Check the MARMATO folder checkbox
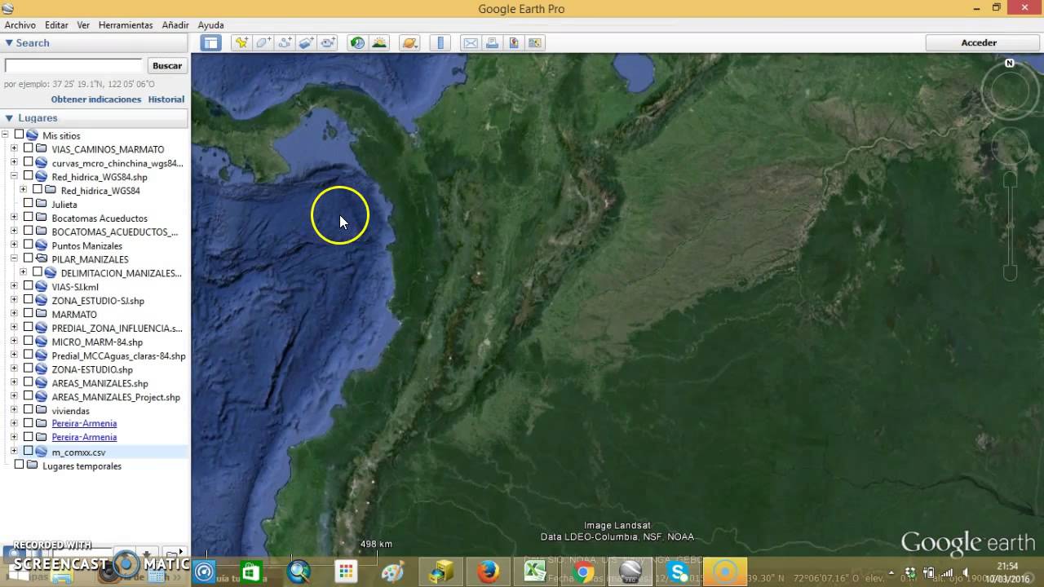 pyautogui.click(x=29, y=313)
